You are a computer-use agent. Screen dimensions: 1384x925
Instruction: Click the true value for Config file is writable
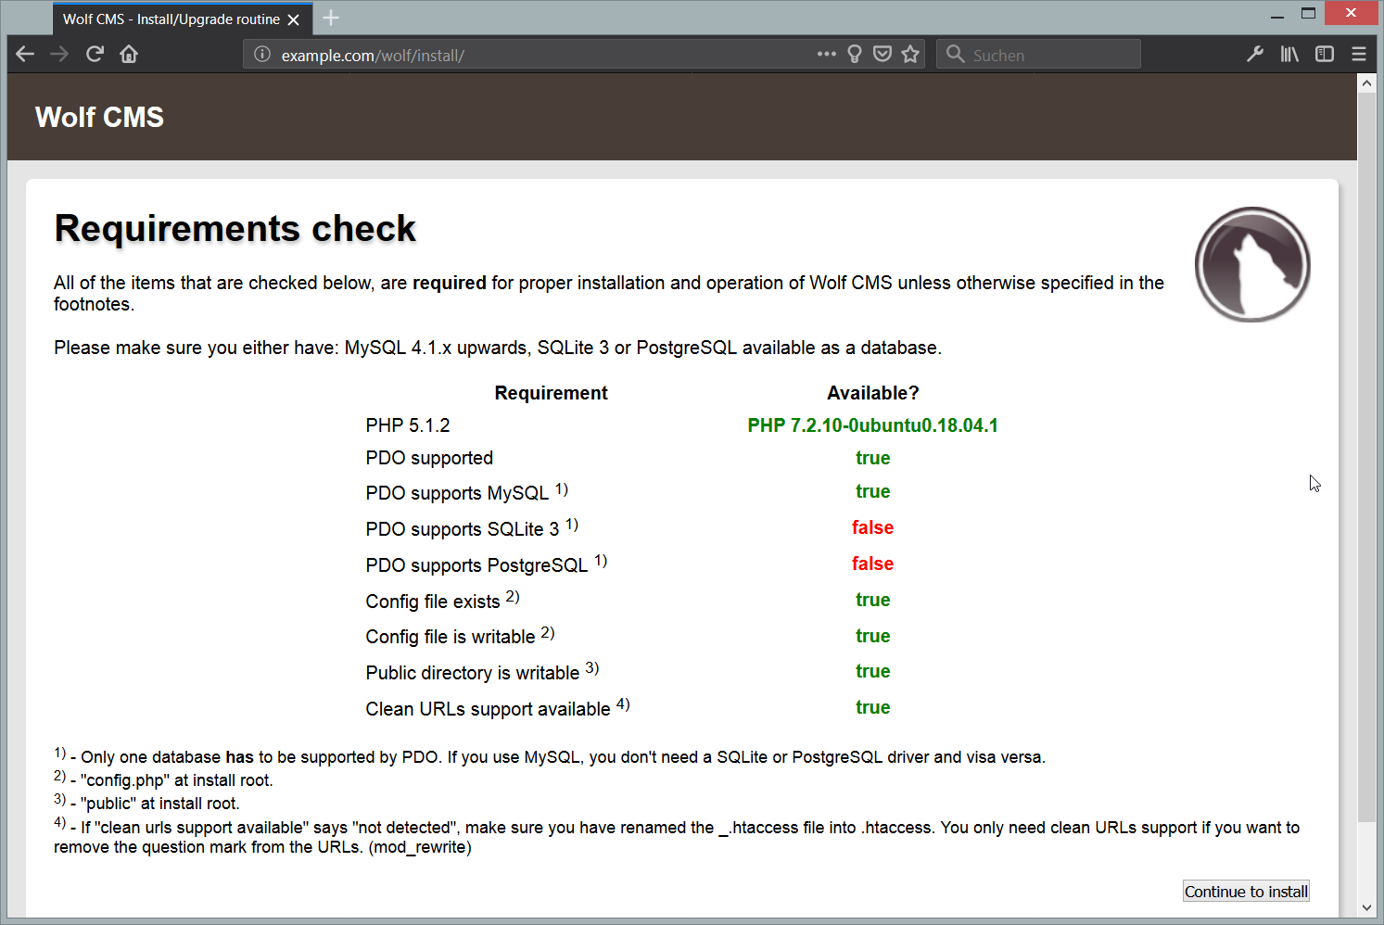(x=872, y=636)
